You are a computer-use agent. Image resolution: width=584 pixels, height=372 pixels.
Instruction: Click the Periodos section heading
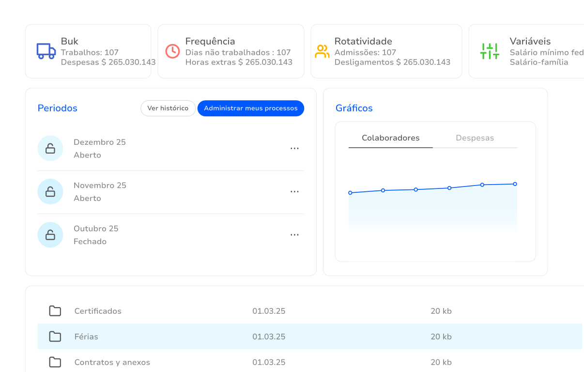(58, 108)
